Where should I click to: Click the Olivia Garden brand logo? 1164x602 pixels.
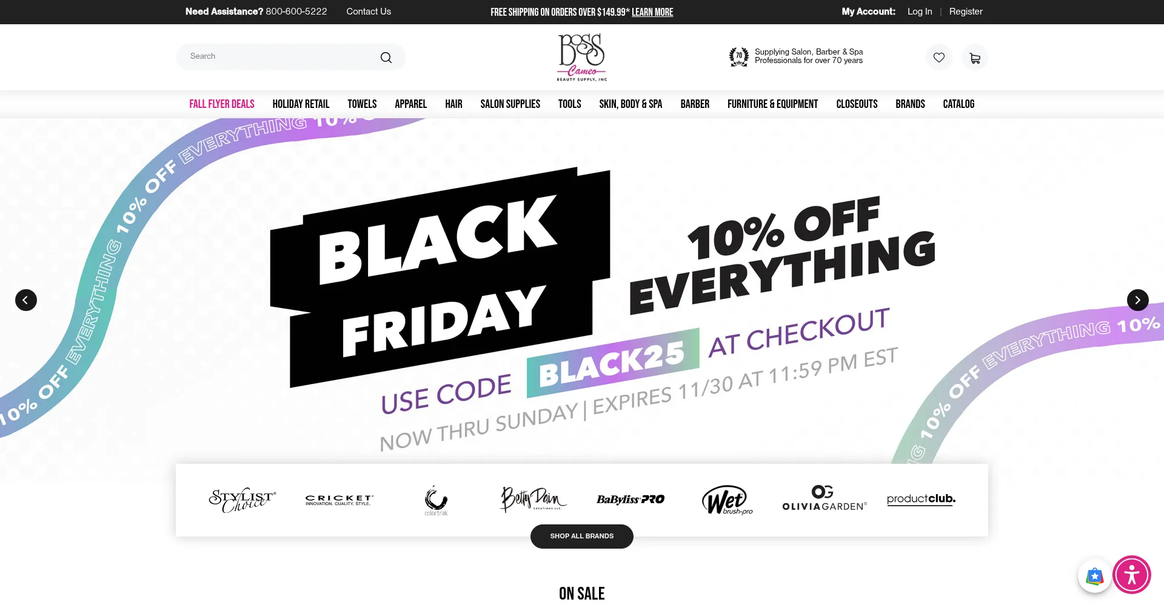coord(824,499)
